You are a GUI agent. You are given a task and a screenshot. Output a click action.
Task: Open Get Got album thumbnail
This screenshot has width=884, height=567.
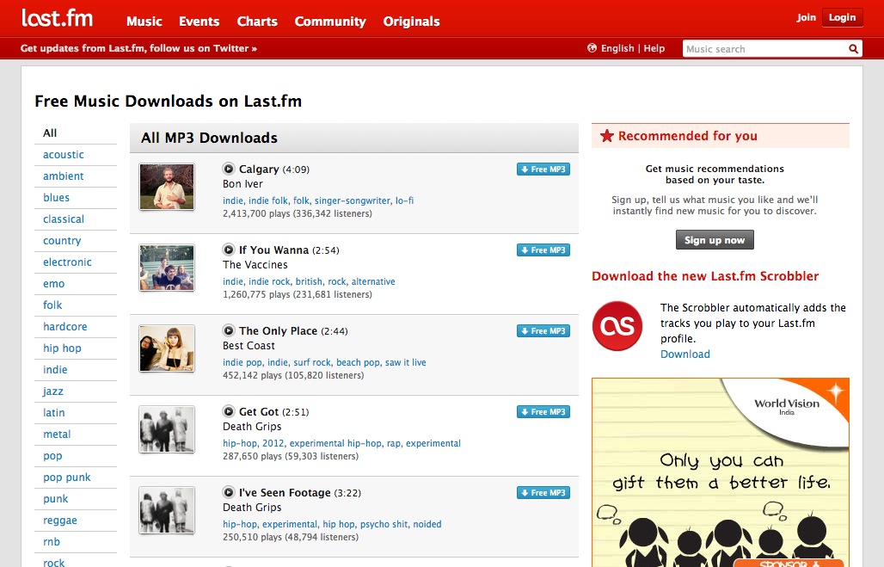pyautogui.click(x=167, y=429)
